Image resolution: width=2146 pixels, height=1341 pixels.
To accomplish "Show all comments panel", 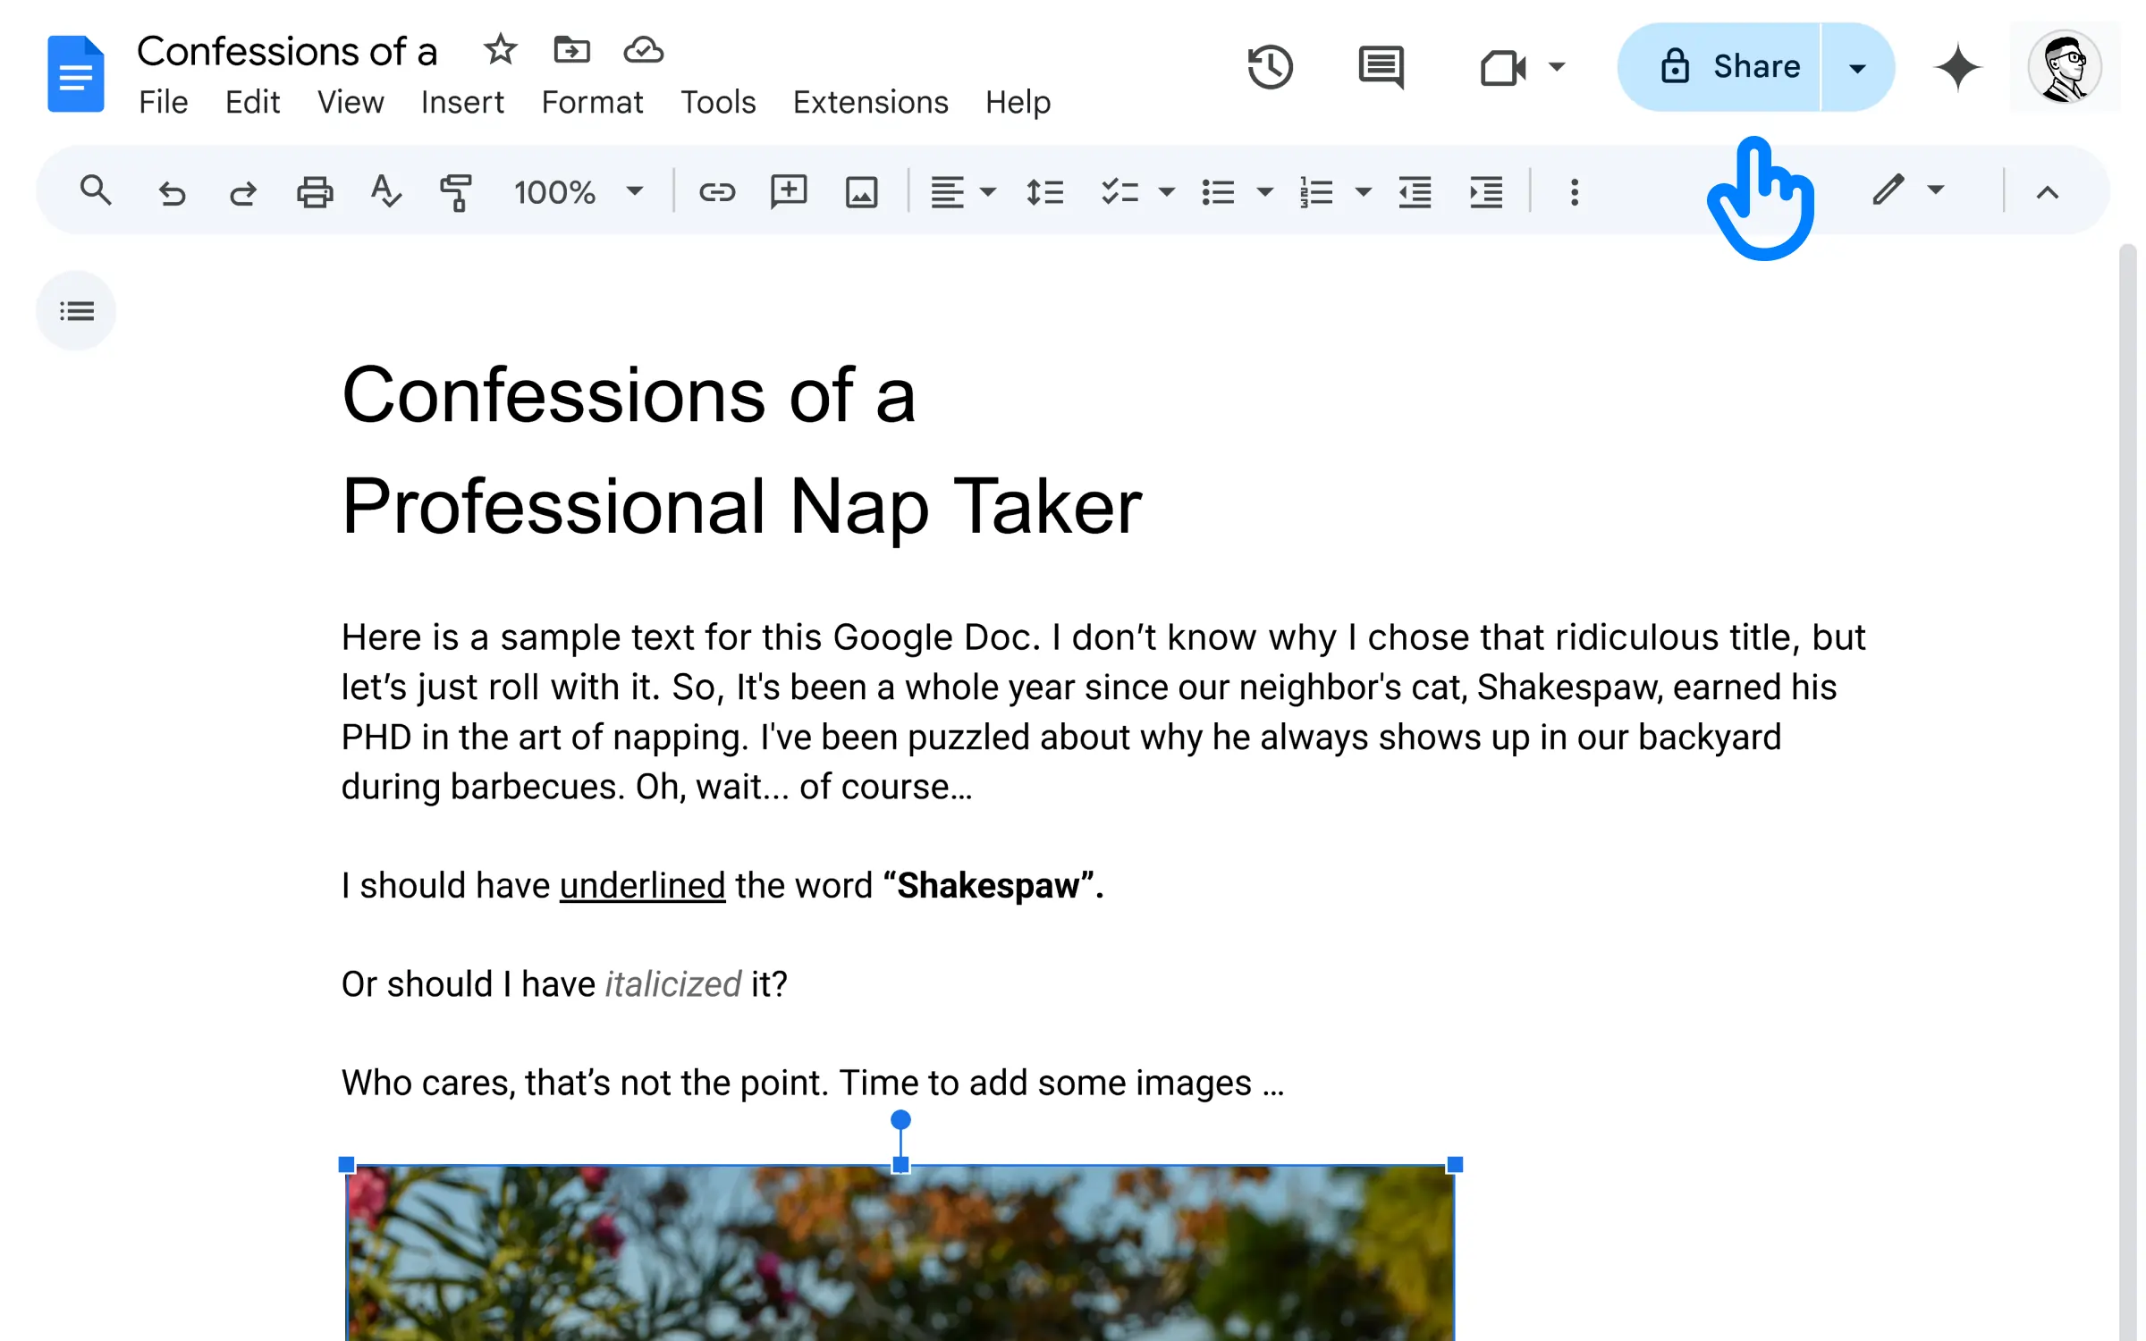I will (x=1381, y=67).
